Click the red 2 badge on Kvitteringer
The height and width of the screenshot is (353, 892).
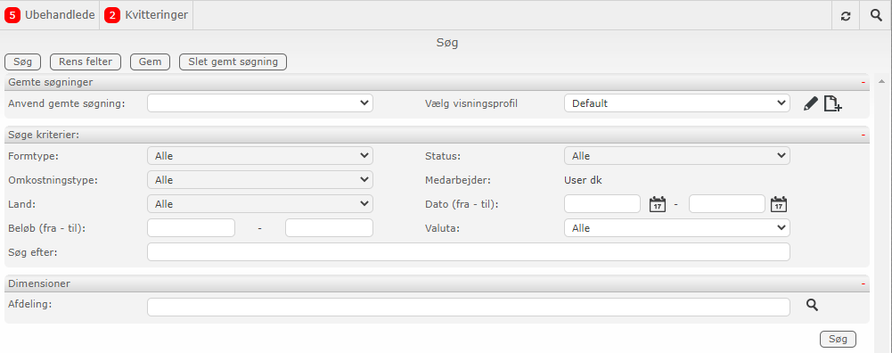(x=112, y=15)
